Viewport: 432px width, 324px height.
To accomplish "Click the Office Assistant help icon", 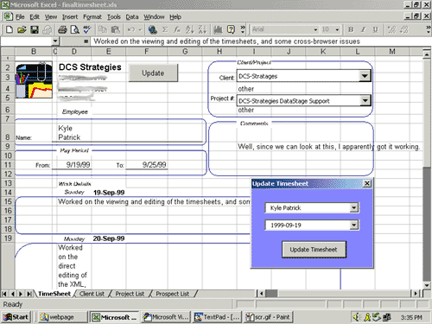I will pos(231,29).
